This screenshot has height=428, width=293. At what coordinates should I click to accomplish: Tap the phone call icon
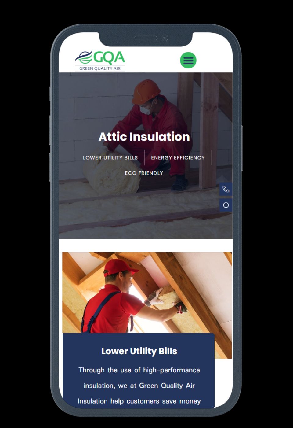pyautogui.click(x=226, y=189)
